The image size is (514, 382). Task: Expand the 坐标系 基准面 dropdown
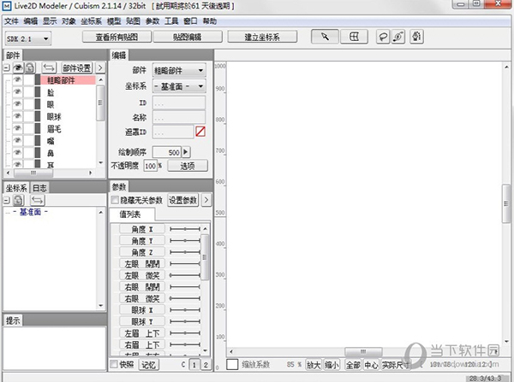click(178, 86)
